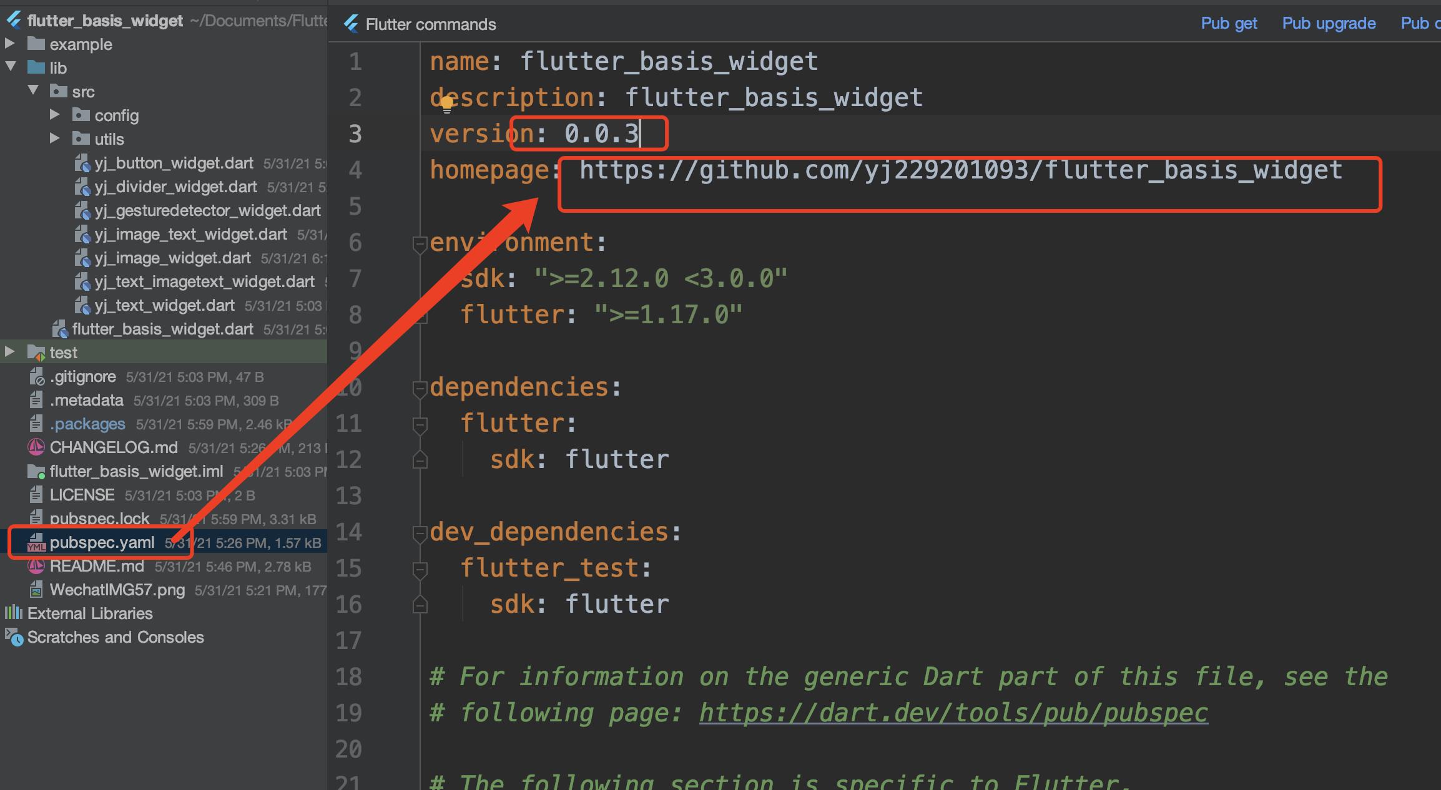
Task: Click the flutter constraint ">=1.17.0"
Action: click(668, 315)
